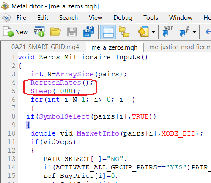Click the yellow book icon
Image resolution: width=211 pixels, height=183 pixels.
point(143,32)
